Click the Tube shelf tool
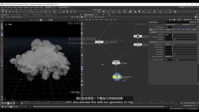This screenshot has height=112, width=199. tap(10, 12)
